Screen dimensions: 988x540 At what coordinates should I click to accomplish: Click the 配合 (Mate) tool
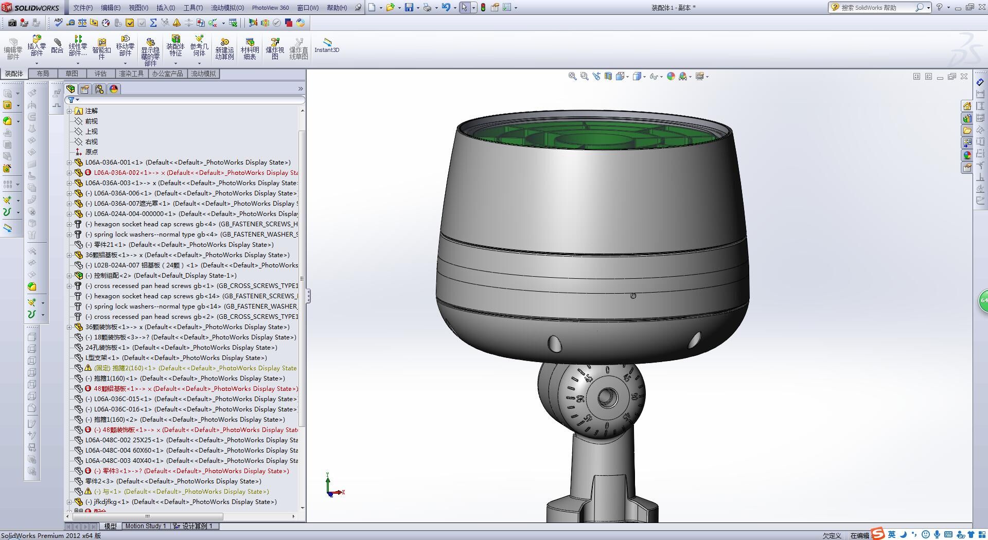57,46
